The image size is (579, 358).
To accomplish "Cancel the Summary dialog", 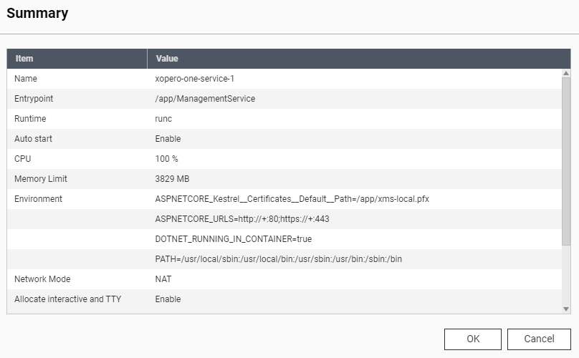I will [539, 339].
